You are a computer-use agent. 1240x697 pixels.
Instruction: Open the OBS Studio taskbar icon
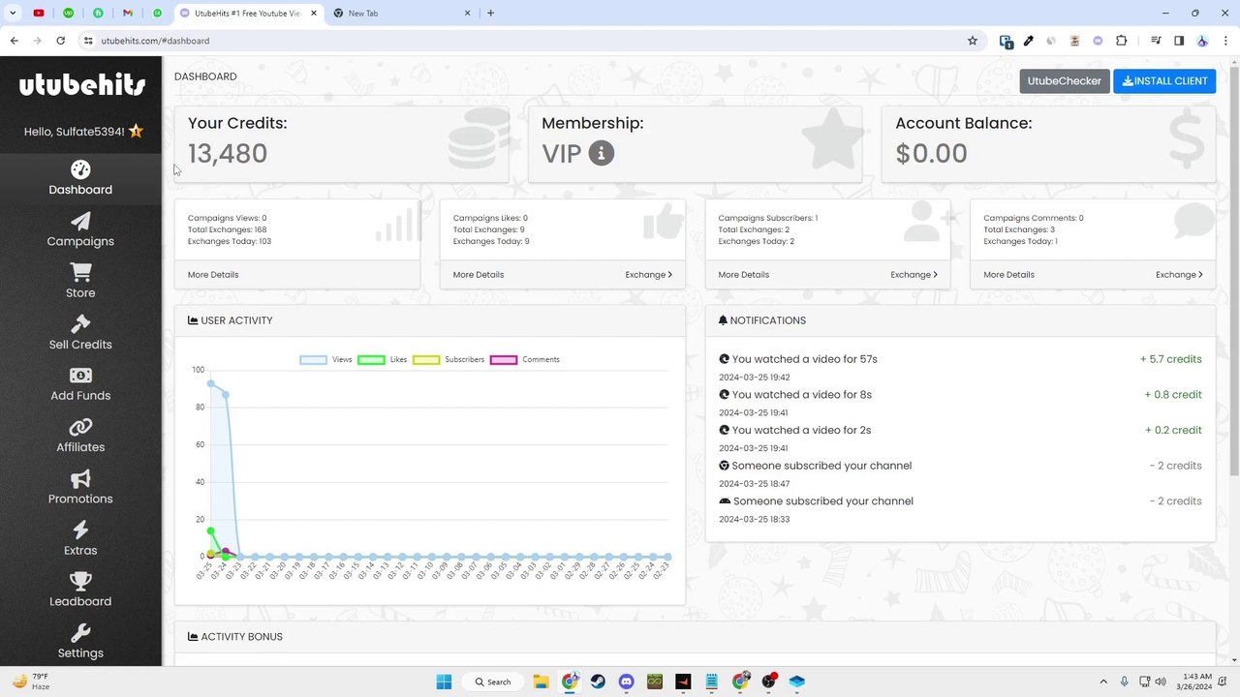pos(768,682)
